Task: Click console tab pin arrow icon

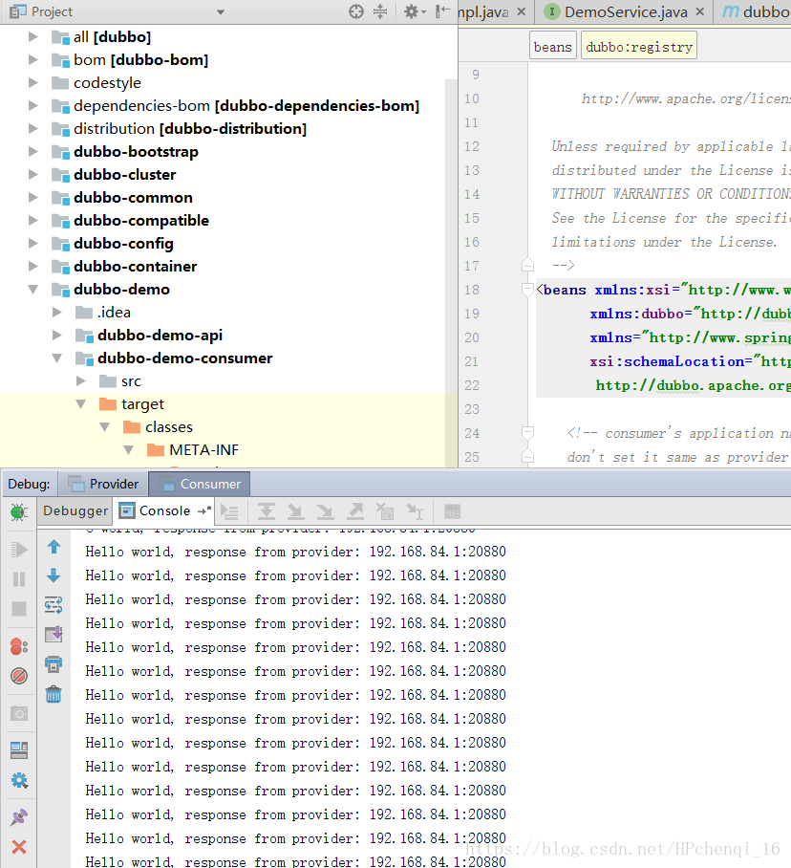Action: tap(204, 510)
